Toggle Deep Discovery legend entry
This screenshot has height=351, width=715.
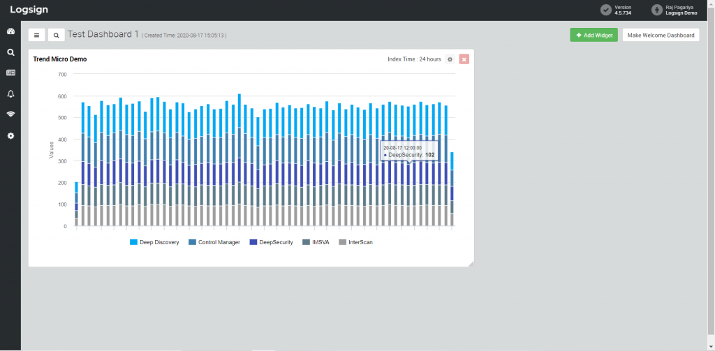tap(154, 243)
